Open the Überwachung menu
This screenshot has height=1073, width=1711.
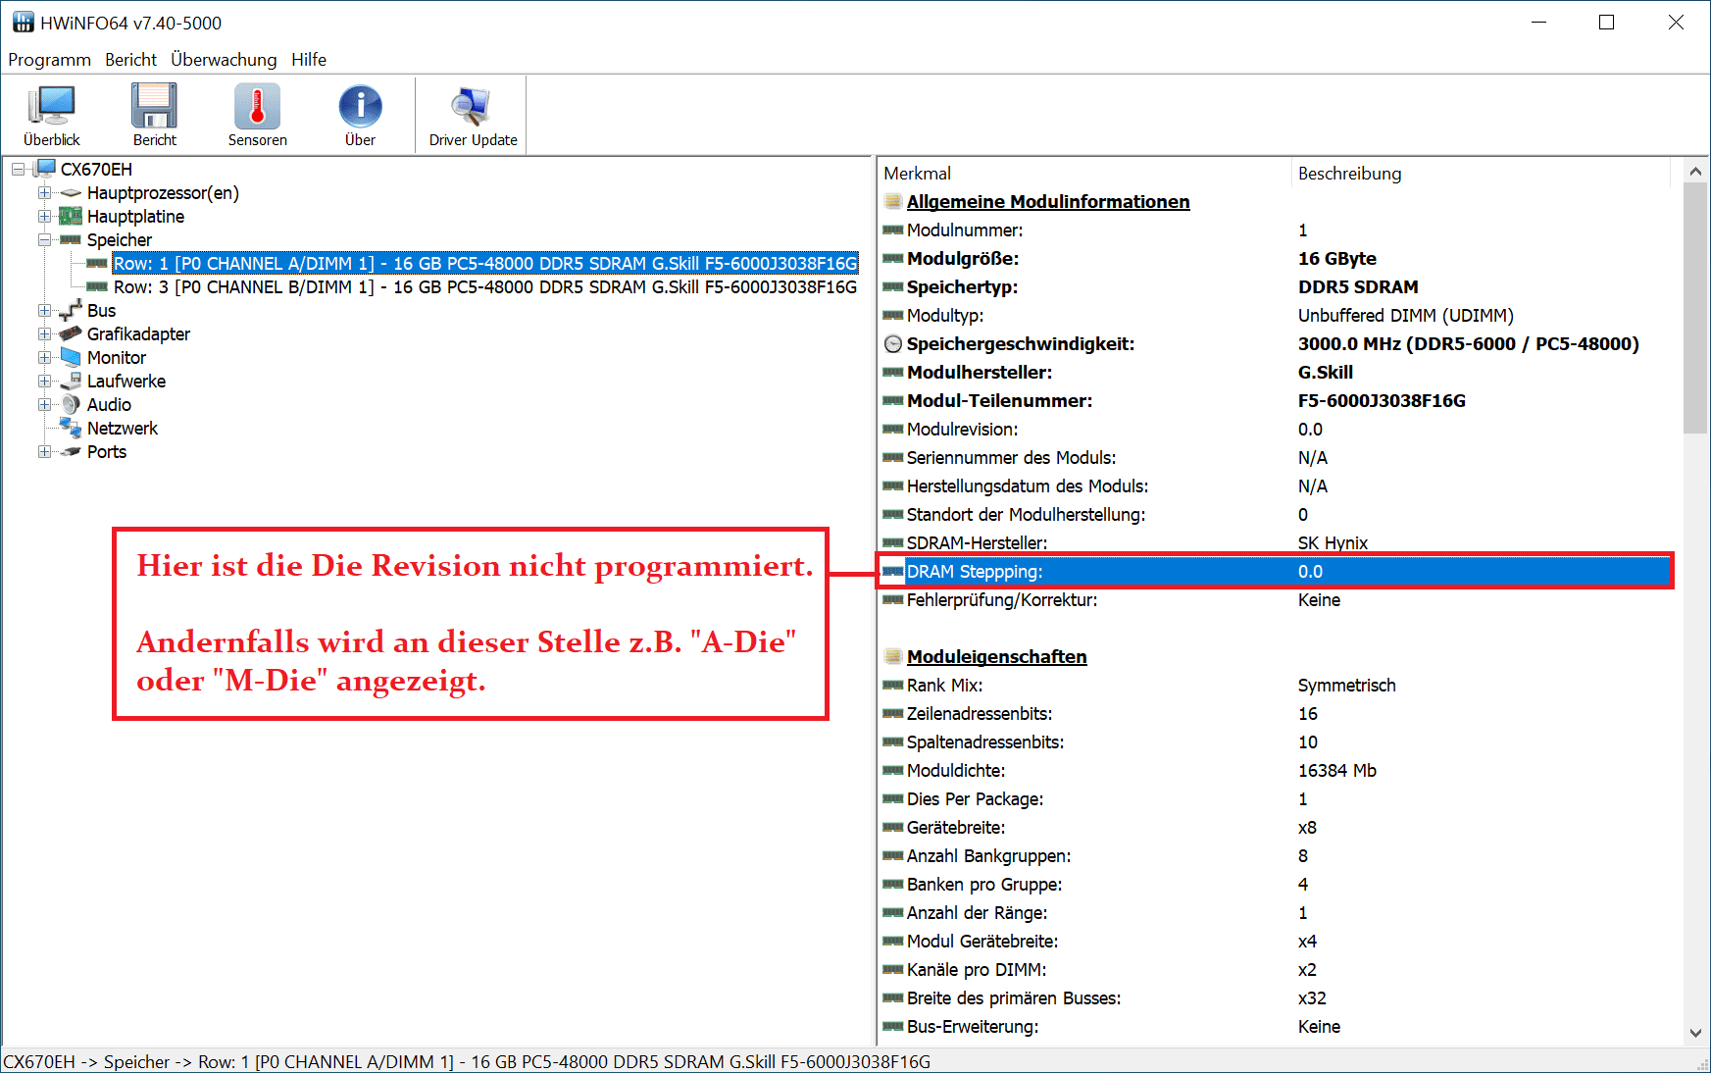click(224, 60)
